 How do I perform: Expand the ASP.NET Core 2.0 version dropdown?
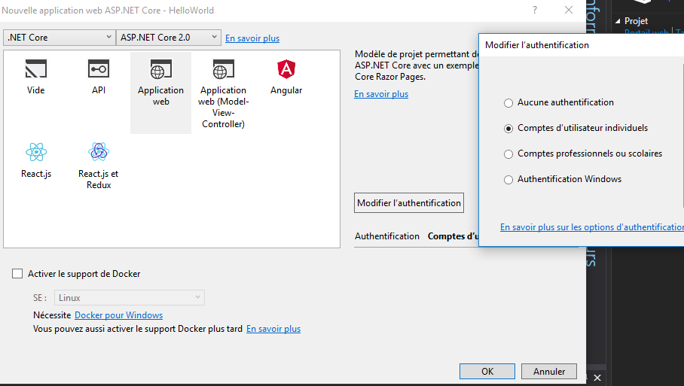tap(169, 37)
